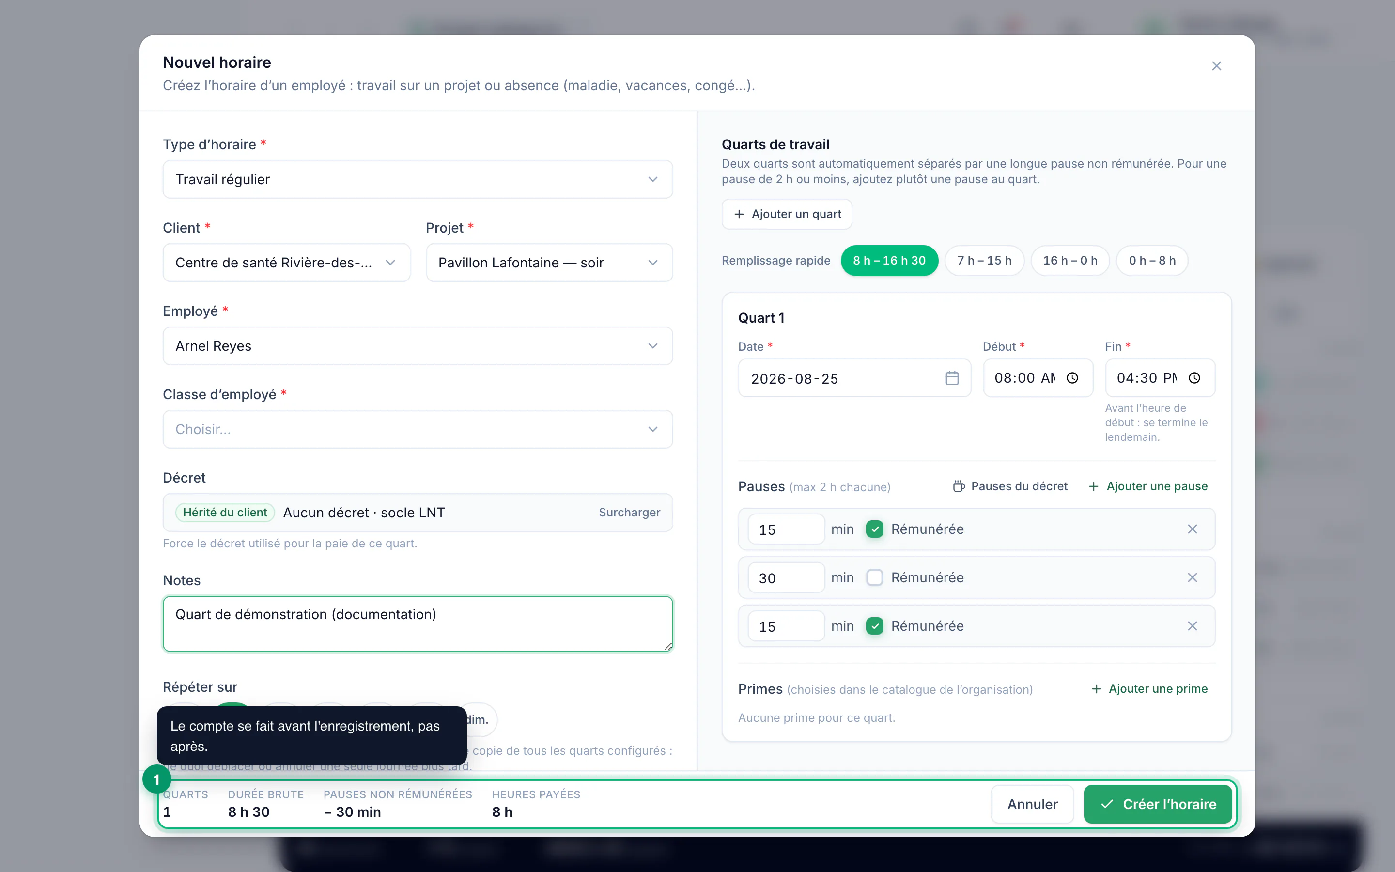Click the Annuler button
Viewport: 1395px width, 872px height.
pos(1032,804)
